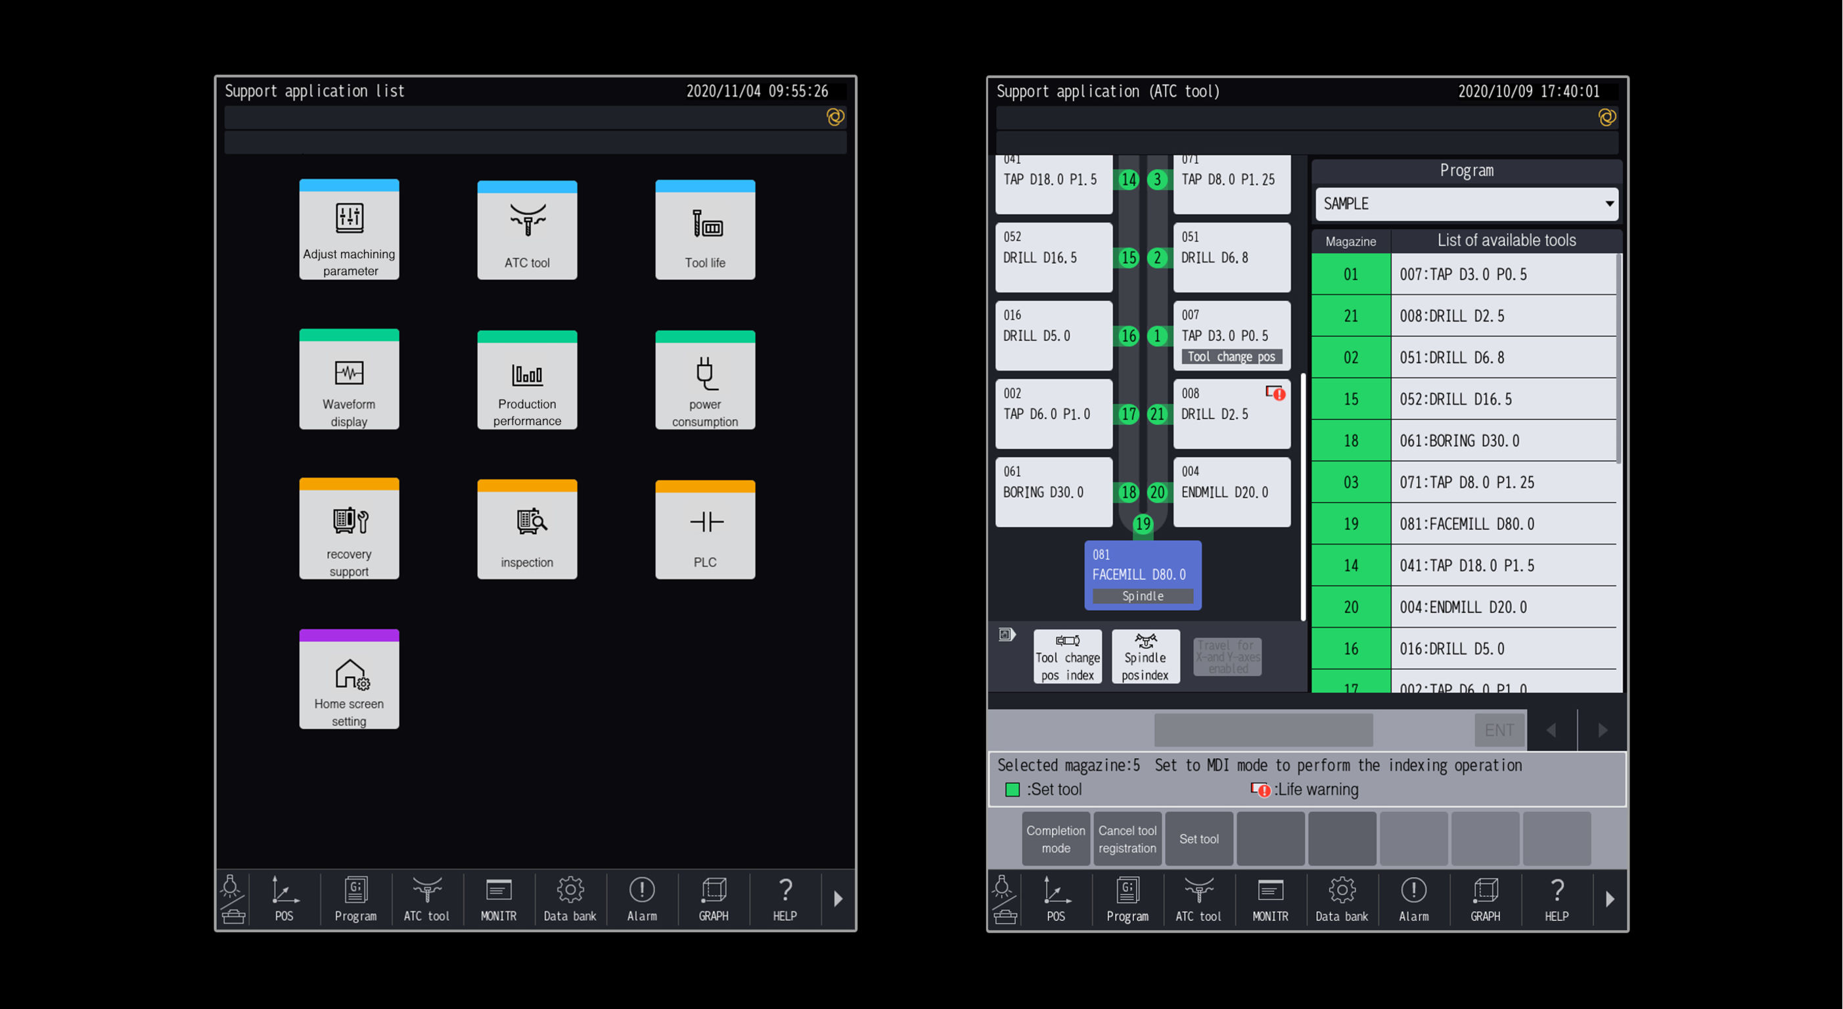Open the Adjust machining parameter app
Viewport: 1843px width, 1009px height.
click(349, 229)
